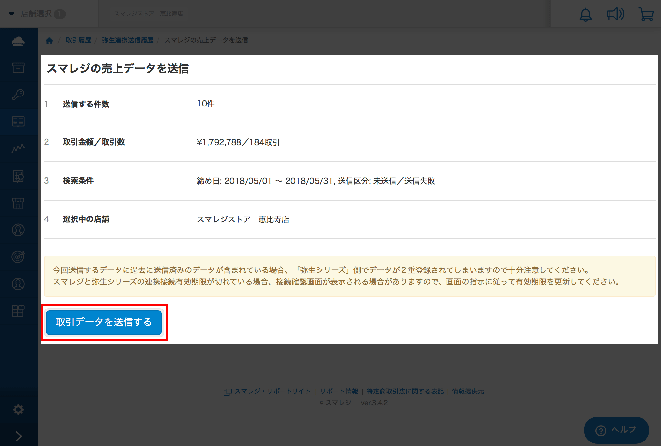Open the settings gear icon
Viewport: 661px width, 446px height.
18,409
